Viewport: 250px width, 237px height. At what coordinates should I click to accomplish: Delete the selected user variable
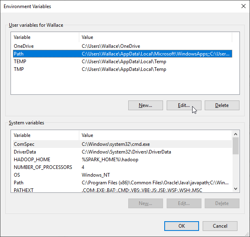[222, 105]
